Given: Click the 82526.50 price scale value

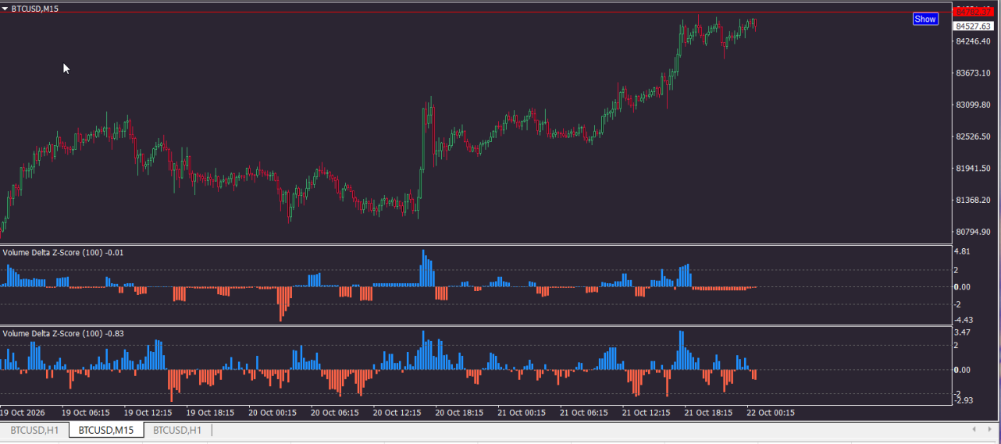Looking at the screenshot, I should click(x=973, y=137).
